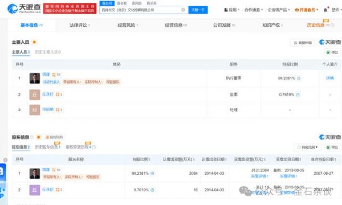Click the info icon next to 99.2381% in personnel table
The width and height of the screenshot is (342, 205).
[x=299, y=78]
